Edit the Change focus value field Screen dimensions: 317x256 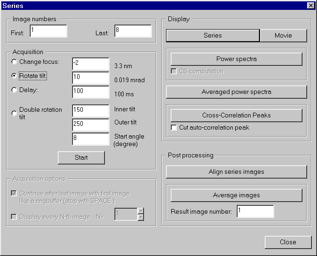point(90,64)
